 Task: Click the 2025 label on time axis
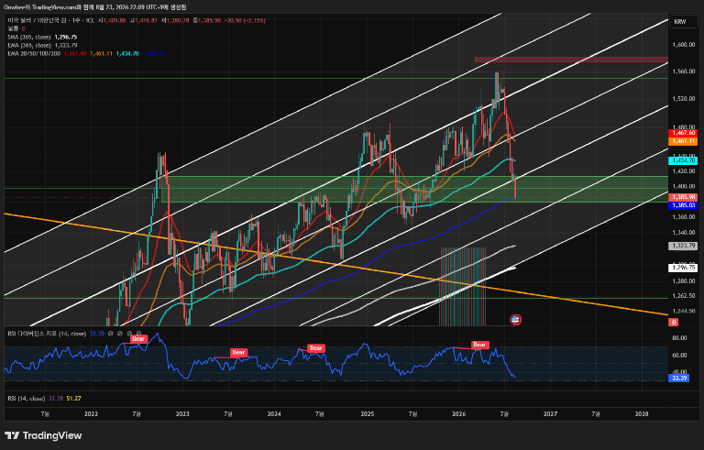(x=368, y=414)
